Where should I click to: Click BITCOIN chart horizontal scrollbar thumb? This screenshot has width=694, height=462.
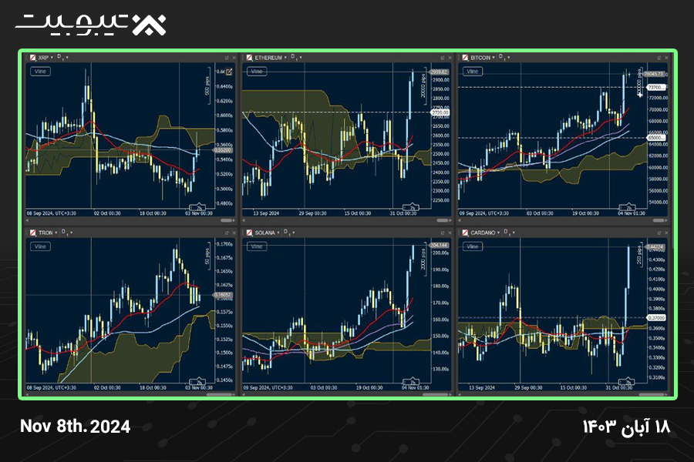659,220
